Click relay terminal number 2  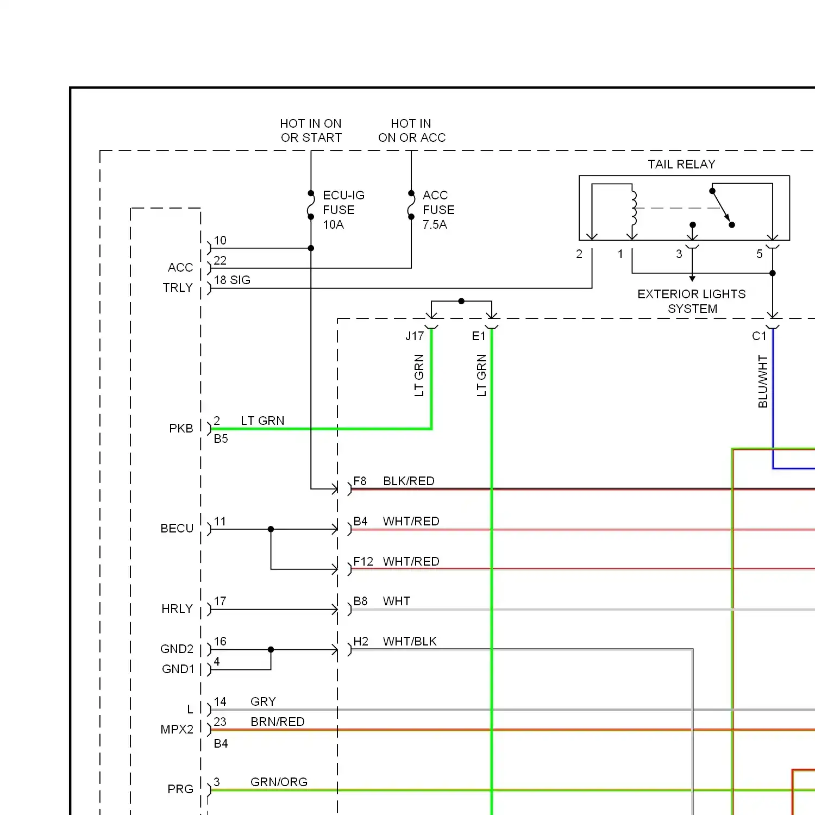point(579,254)
